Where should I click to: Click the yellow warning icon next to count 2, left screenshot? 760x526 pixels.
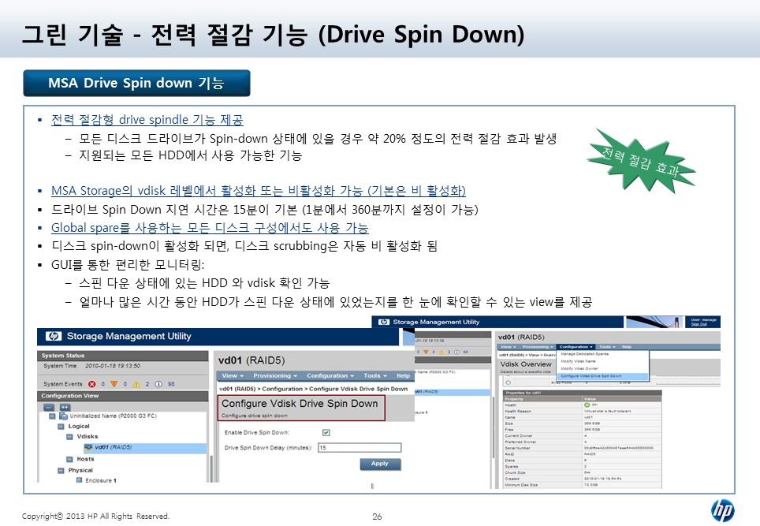click(x=136, y=384)
